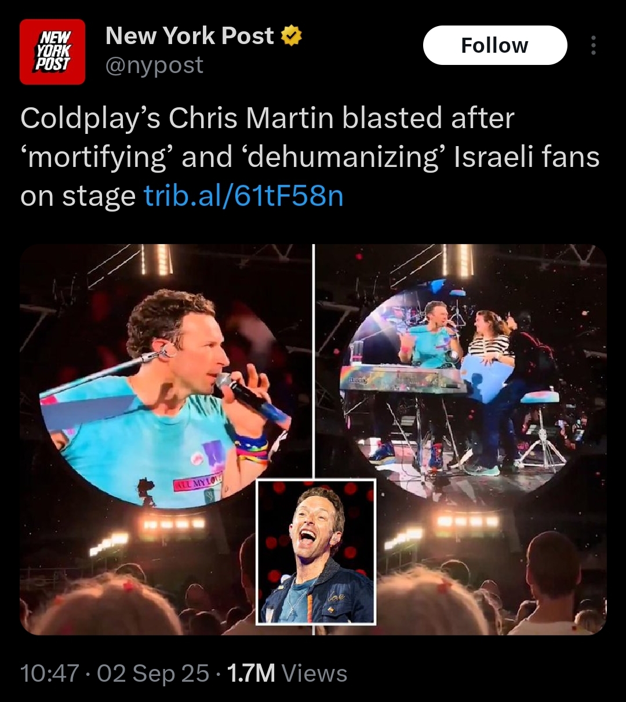Image resolution: width=626 pixels, height=702 pixels.
Task: Open the trib.al/61tF58n article link
Action: 243,196
